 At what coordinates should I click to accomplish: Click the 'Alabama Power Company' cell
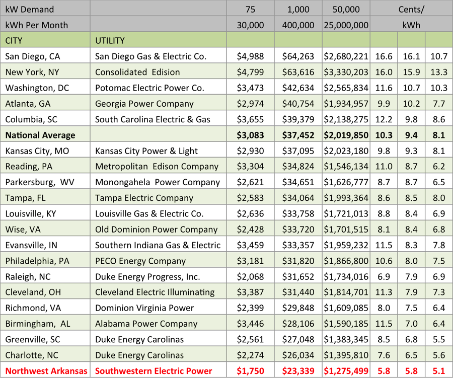159,323
